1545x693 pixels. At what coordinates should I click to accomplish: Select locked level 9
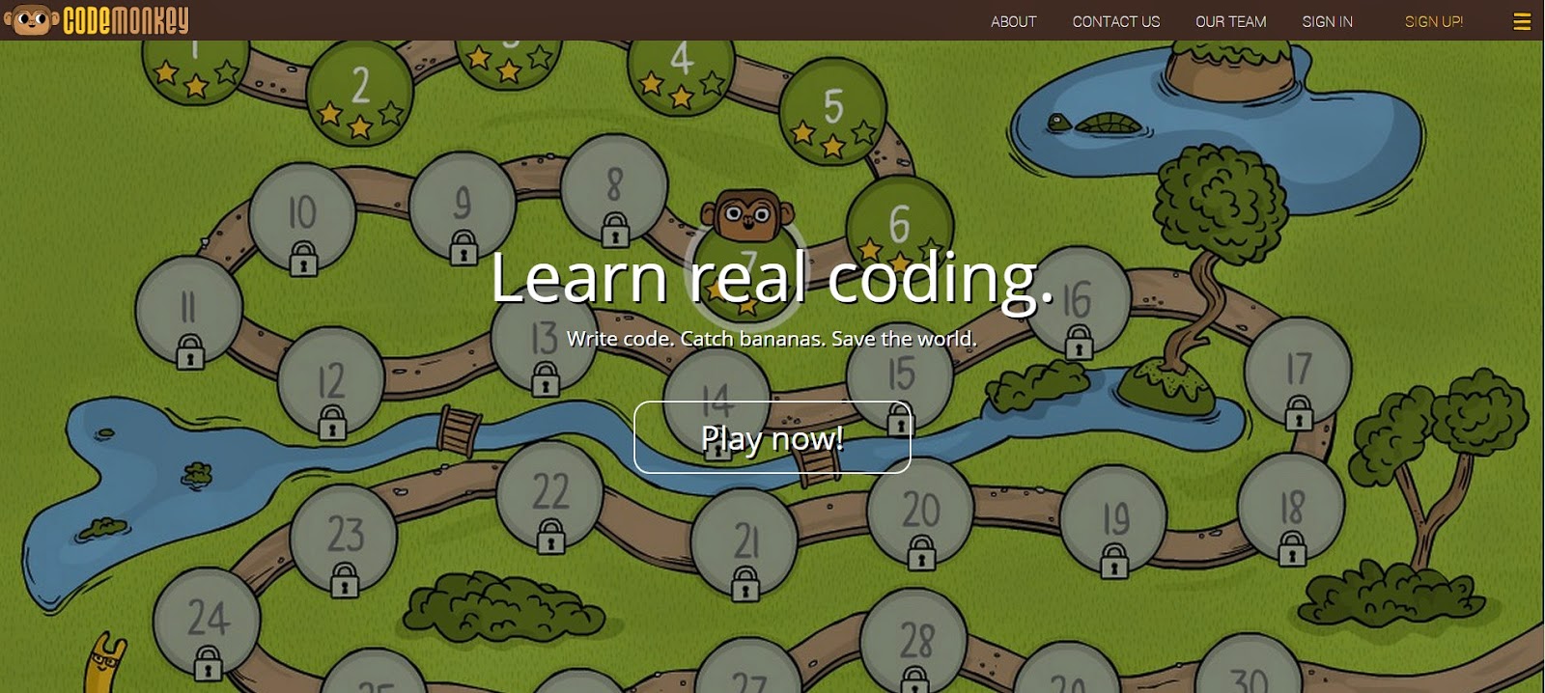463,208
